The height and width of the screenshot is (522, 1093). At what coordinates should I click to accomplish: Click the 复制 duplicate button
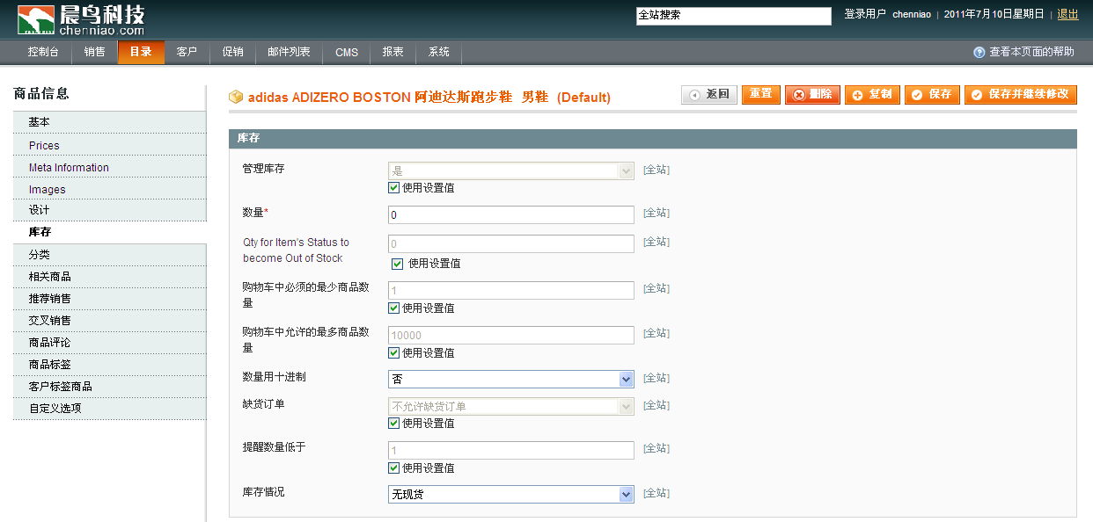coord(872,95)
